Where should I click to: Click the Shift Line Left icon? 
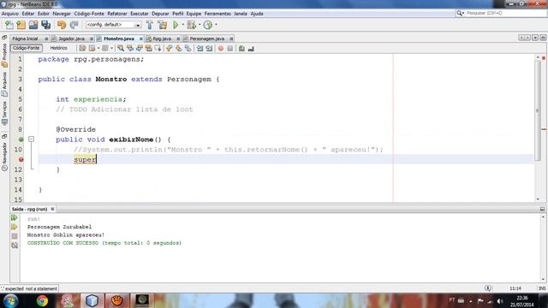click(x=200, y=48)
